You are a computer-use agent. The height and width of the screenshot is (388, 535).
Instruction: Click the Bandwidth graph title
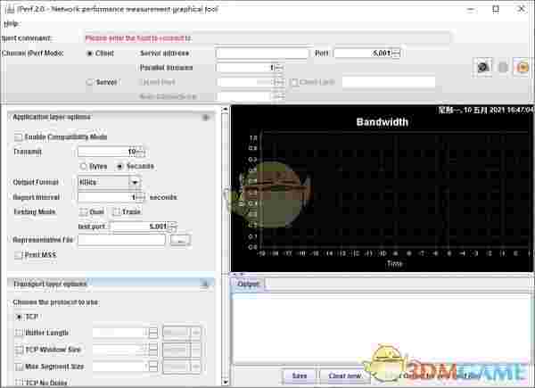click(x=383, y=122)
